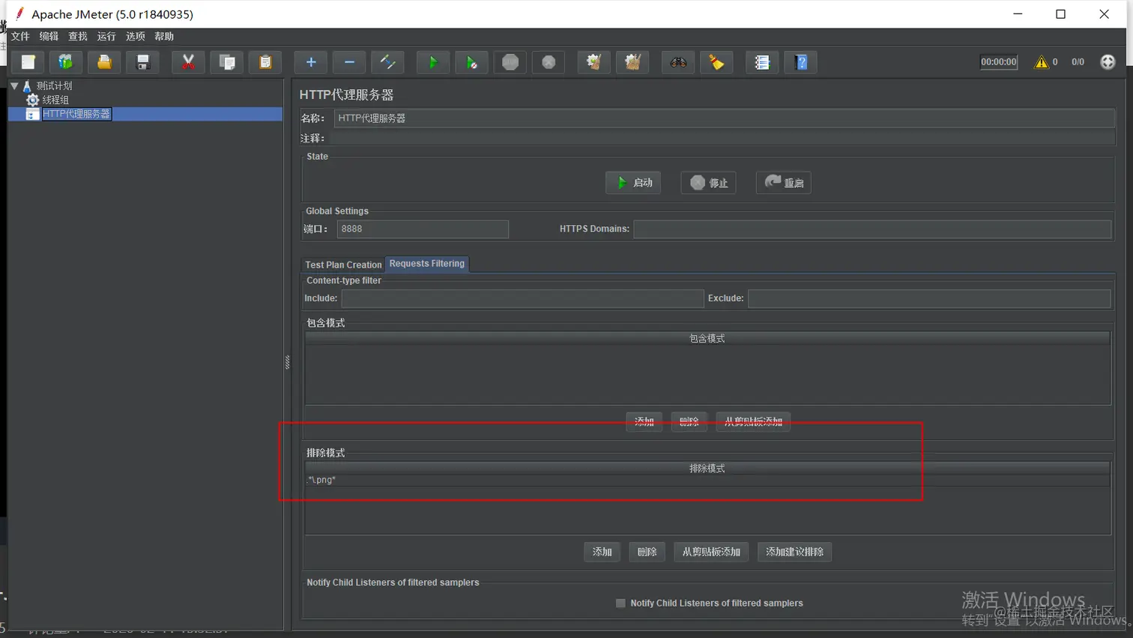
Task: Click the Shutdown toolbar icon
Action: [x=549, y=62]
